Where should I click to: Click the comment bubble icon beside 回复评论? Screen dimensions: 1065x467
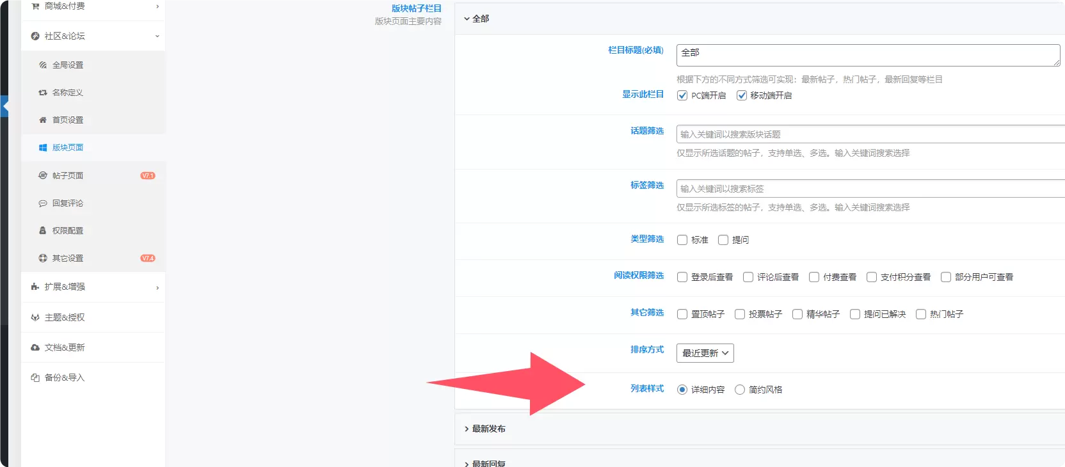43,203
